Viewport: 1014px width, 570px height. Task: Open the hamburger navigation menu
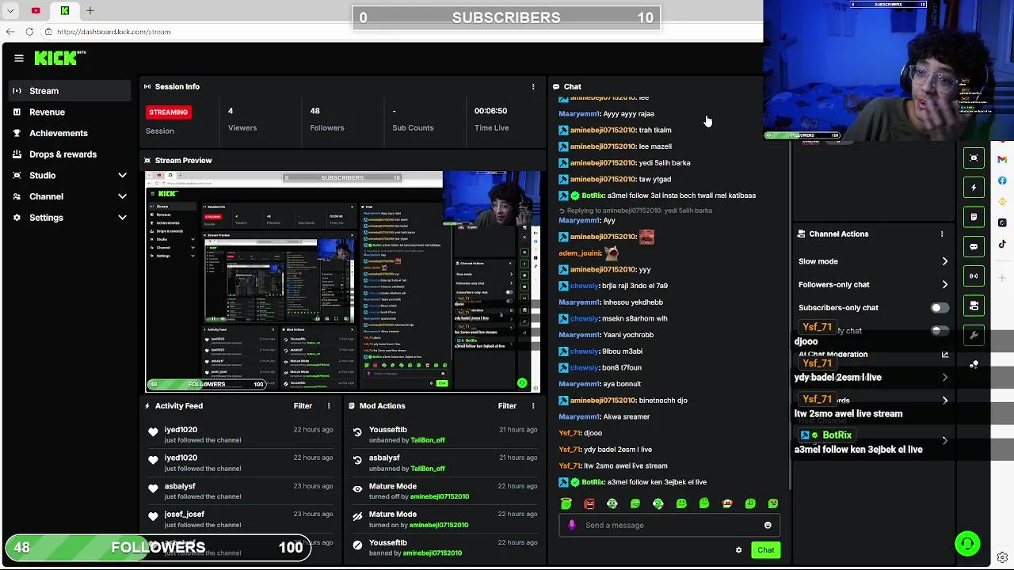[x=18, y=58]
